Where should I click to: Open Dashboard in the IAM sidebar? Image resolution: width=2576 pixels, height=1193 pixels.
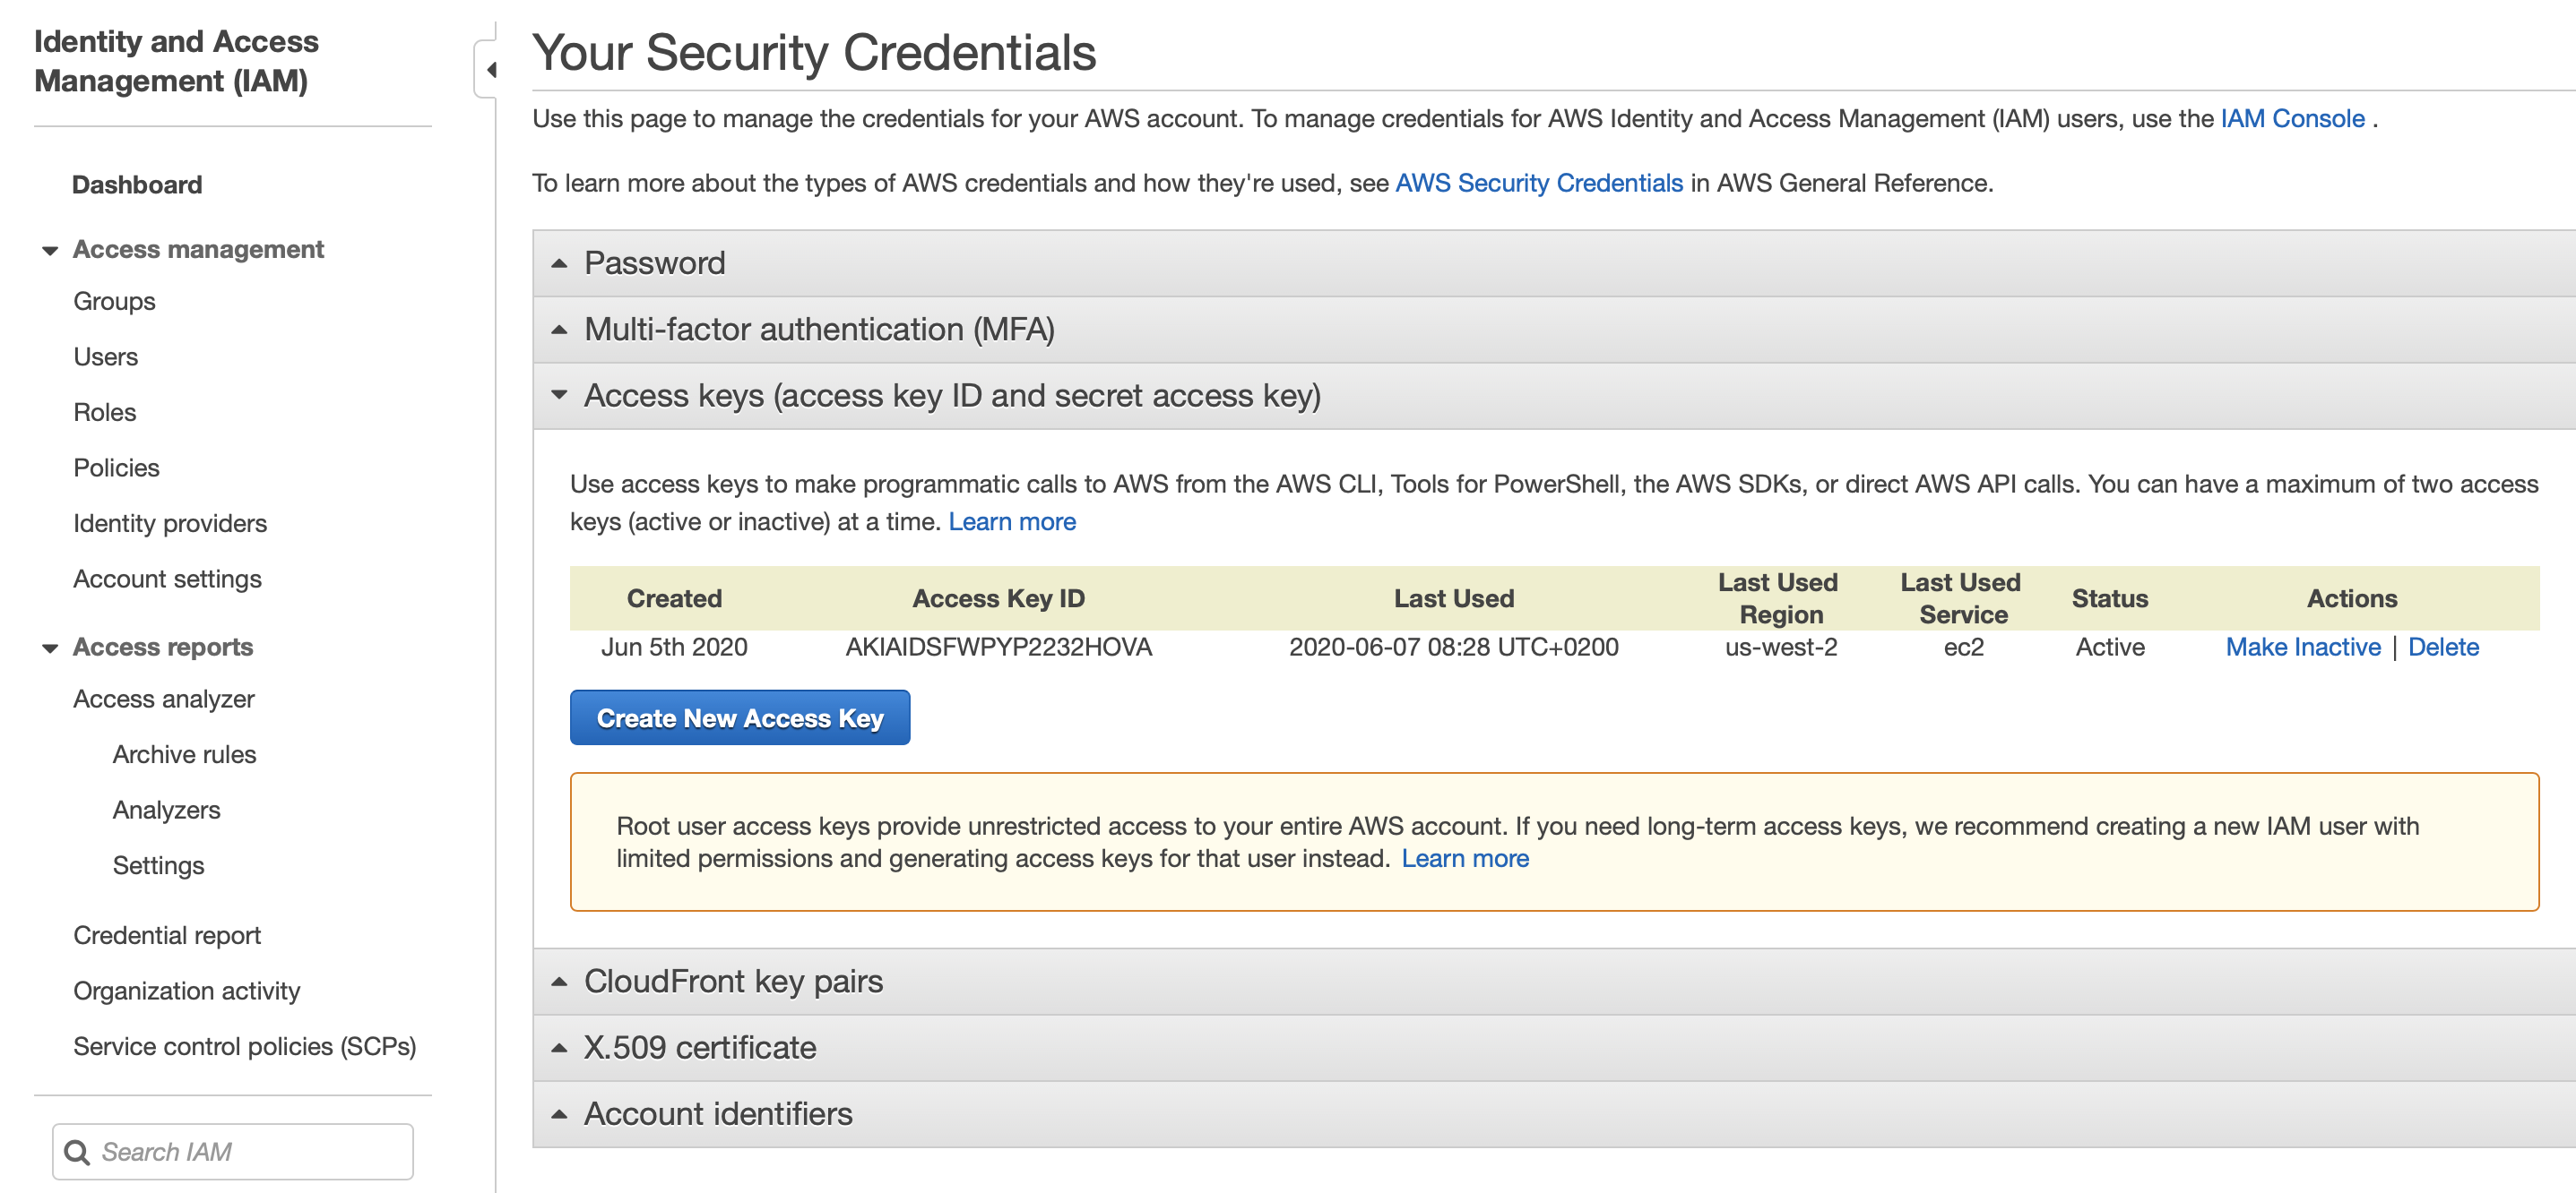137,185
